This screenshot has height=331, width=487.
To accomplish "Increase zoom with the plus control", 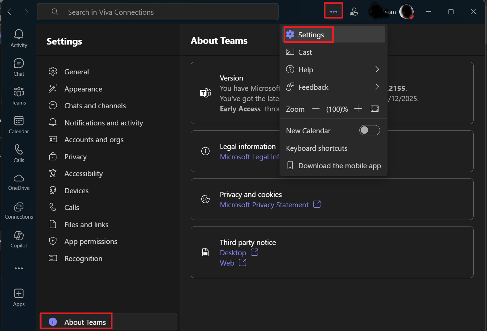I will (x=358, y=109).
